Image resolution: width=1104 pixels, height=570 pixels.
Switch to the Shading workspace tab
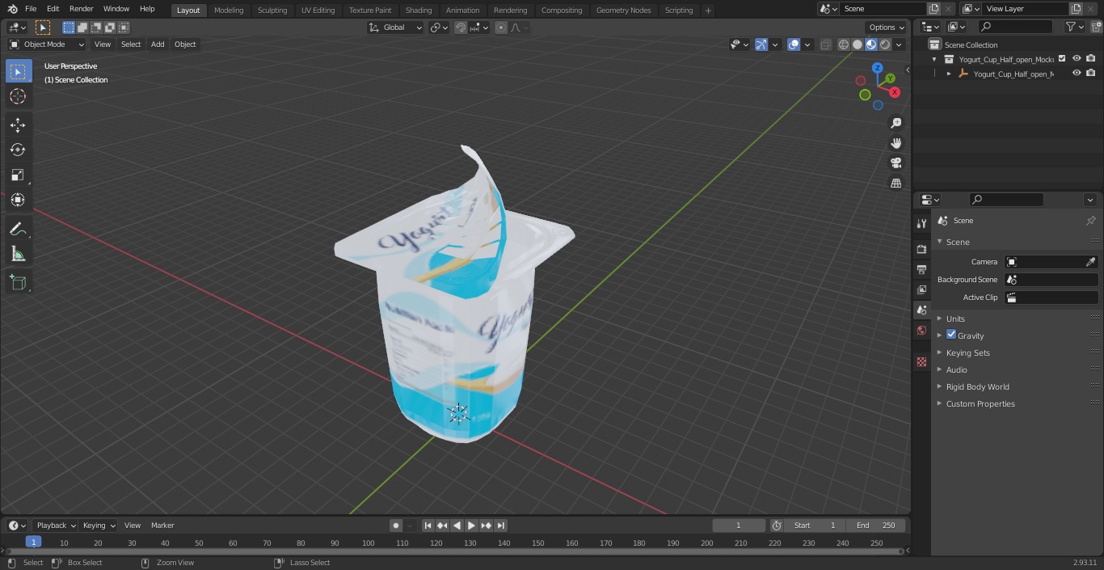click(419, 11)
